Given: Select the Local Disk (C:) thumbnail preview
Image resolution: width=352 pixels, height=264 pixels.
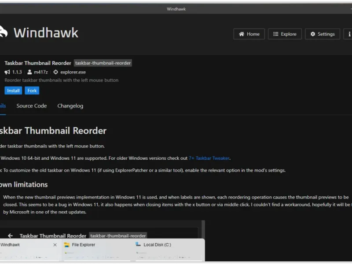Looking at the screenshot, I should [x=169, y=249].
